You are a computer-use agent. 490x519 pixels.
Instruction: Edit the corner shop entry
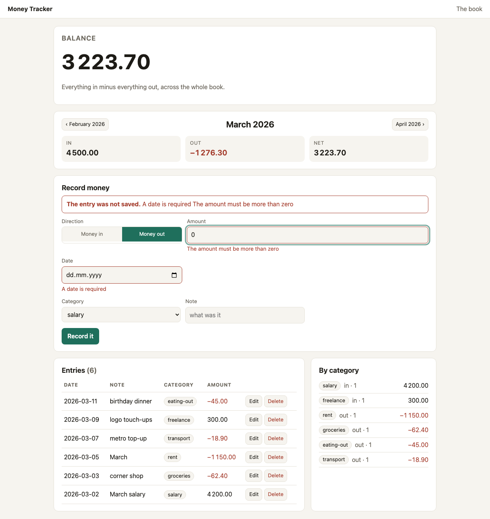pos(254,475)
